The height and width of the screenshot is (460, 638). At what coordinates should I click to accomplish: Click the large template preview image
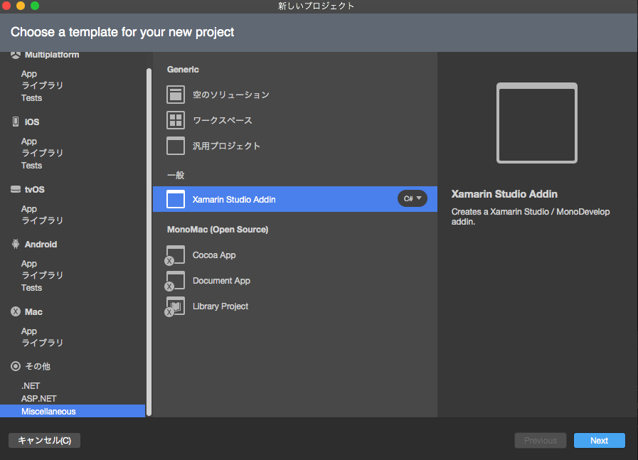[537, 123]
